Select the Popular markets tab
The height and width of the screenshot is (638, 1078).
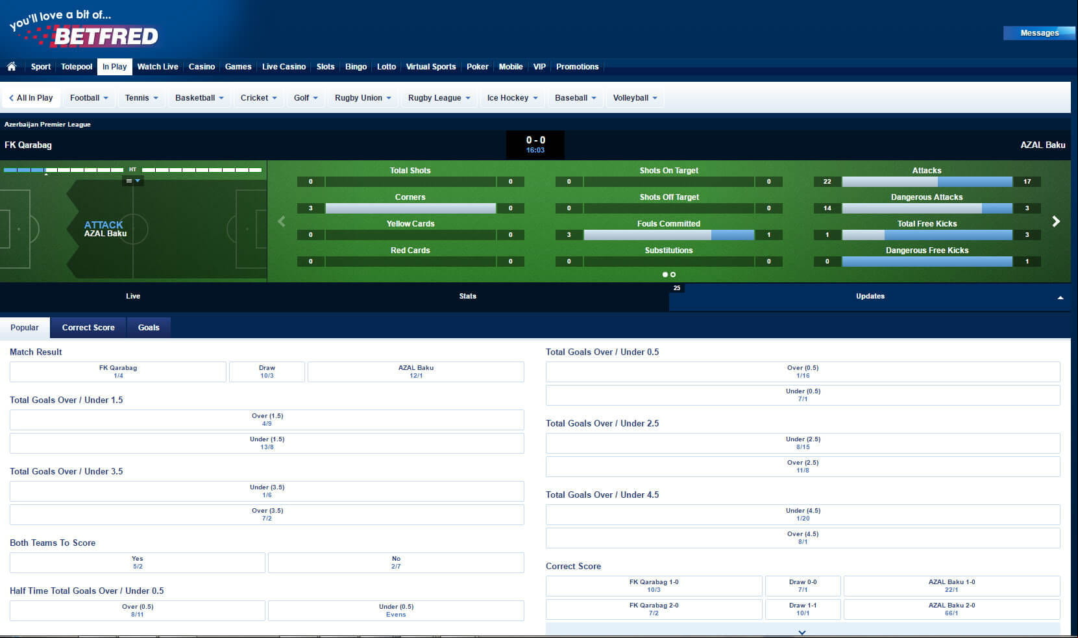[25, 328]
